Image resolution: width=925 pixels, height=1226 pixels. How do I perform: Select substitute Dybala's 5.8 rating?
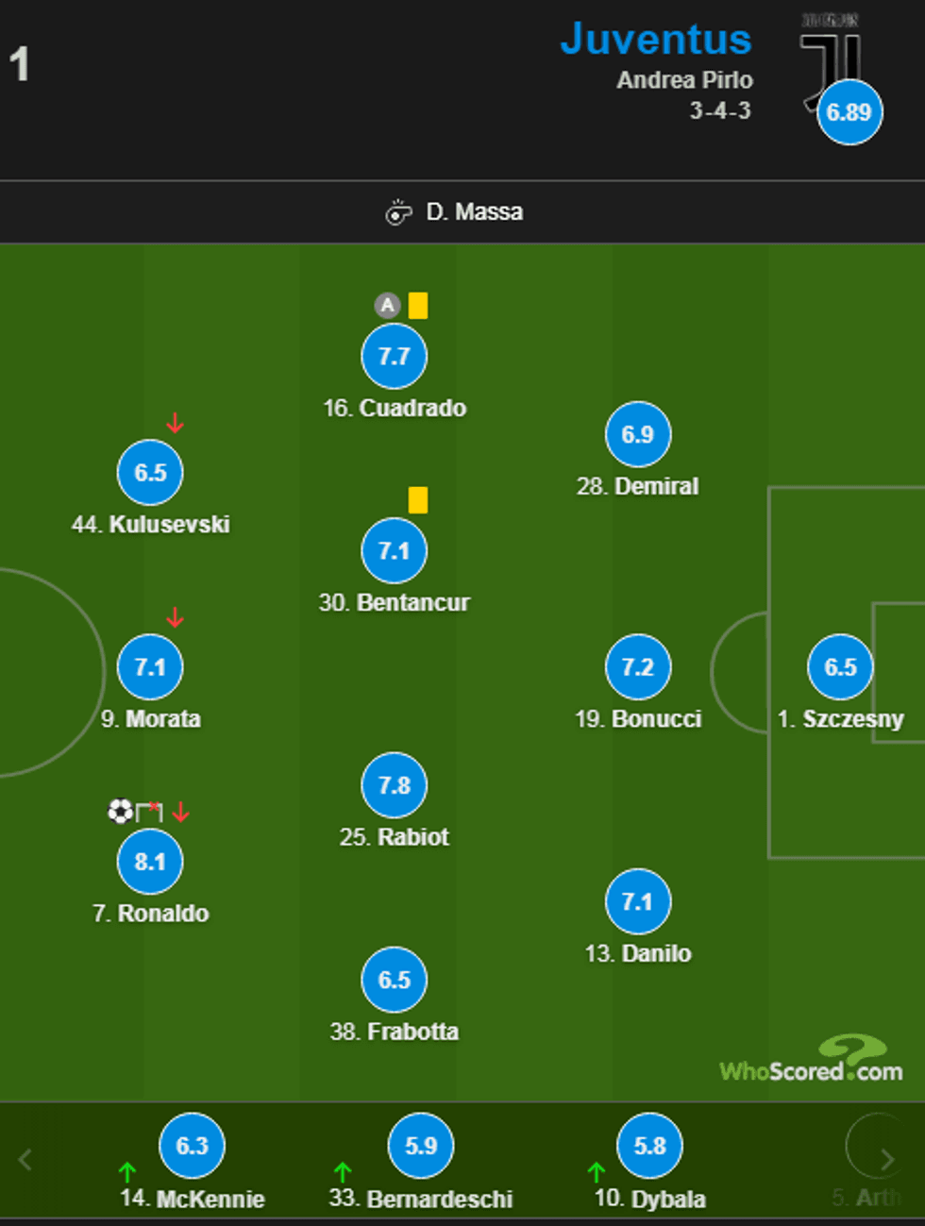point(649,1146)
